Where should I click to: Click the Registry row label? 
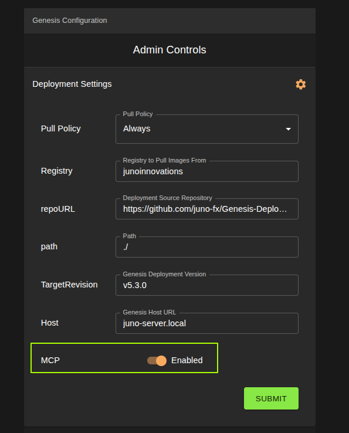pyautogui.click(x=56, y=171)
